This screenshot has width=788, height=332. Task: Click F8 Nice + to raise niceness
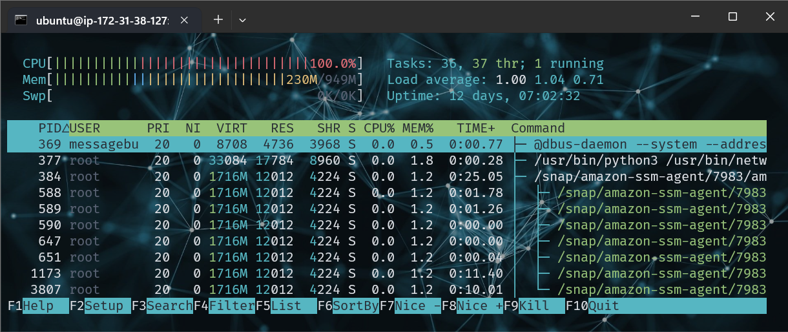[472, 306]
